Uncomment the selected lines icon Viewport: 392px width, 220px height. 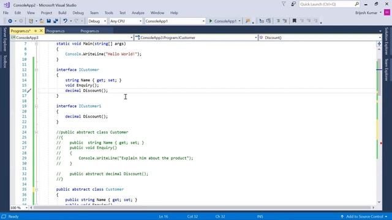point(285,21)
